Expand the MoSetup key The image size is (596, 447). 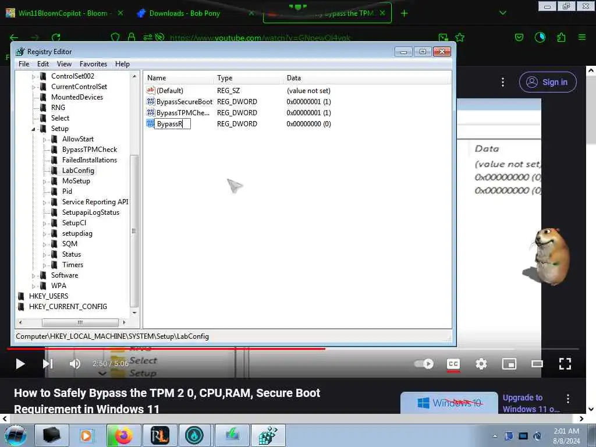coord(44,182)
